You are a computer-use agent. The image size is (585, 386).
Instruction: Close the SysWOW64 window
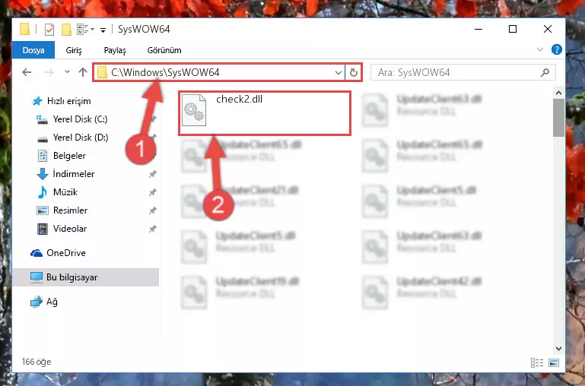(x=547, y=29)
